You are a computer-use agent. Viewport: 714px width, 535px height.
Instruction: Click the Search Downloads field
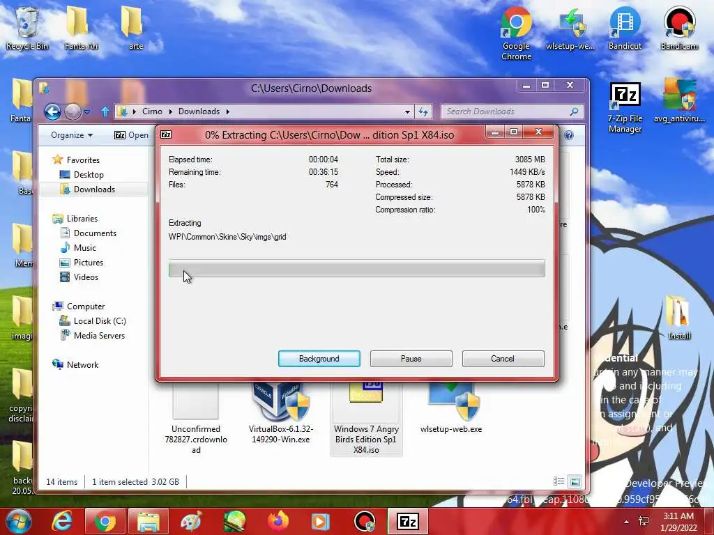512,111
